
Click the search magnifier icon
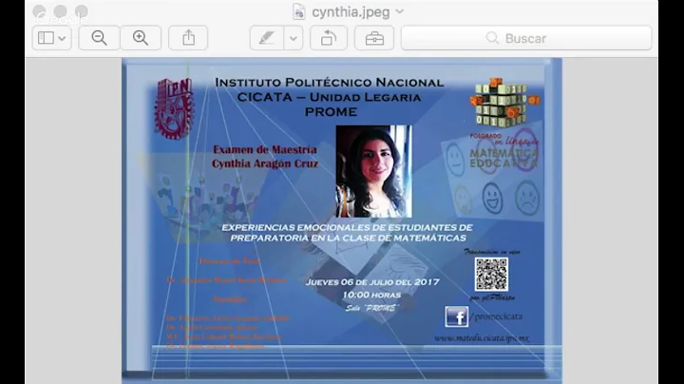coord(492,38)
